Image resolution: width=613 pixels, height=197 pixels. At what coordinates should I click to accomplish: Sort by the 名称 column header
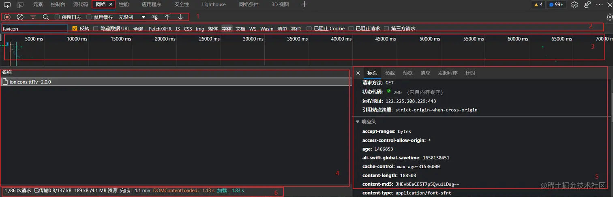point(175,72)
